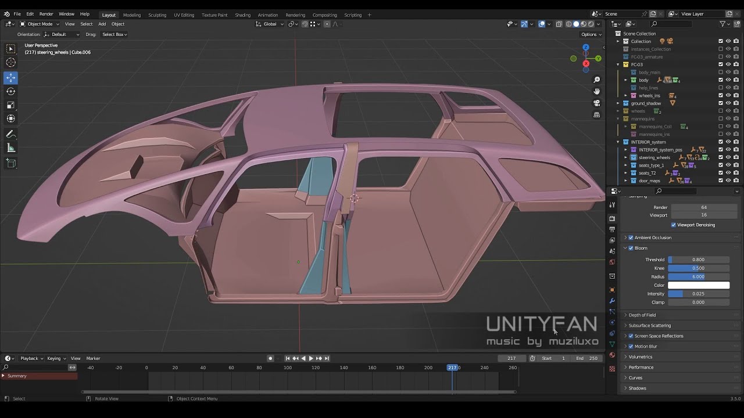Select the Measure ruler tool
This screenshot has width=744, height=418.
[x=10, y=148]
